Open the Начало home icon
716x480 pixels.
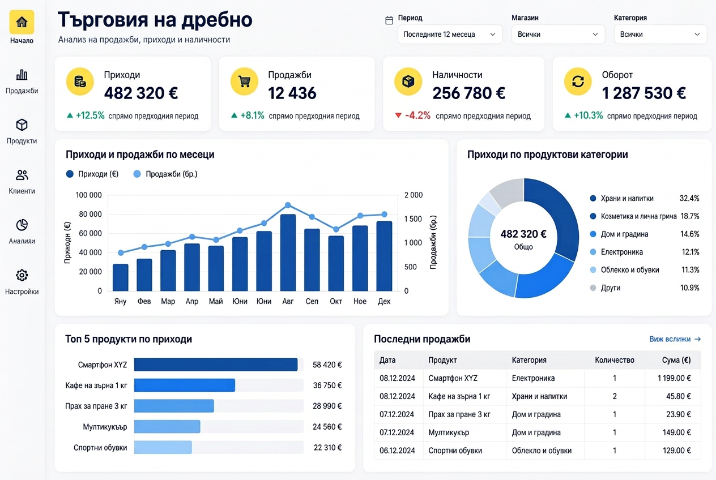coord(22,22)
